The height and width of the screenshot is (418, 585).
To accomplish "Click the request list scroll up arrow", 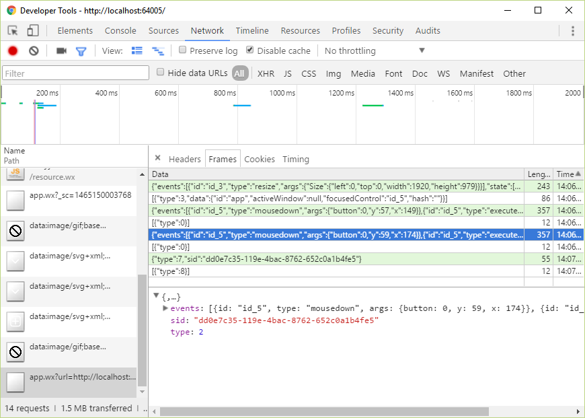I will [142, 174].
